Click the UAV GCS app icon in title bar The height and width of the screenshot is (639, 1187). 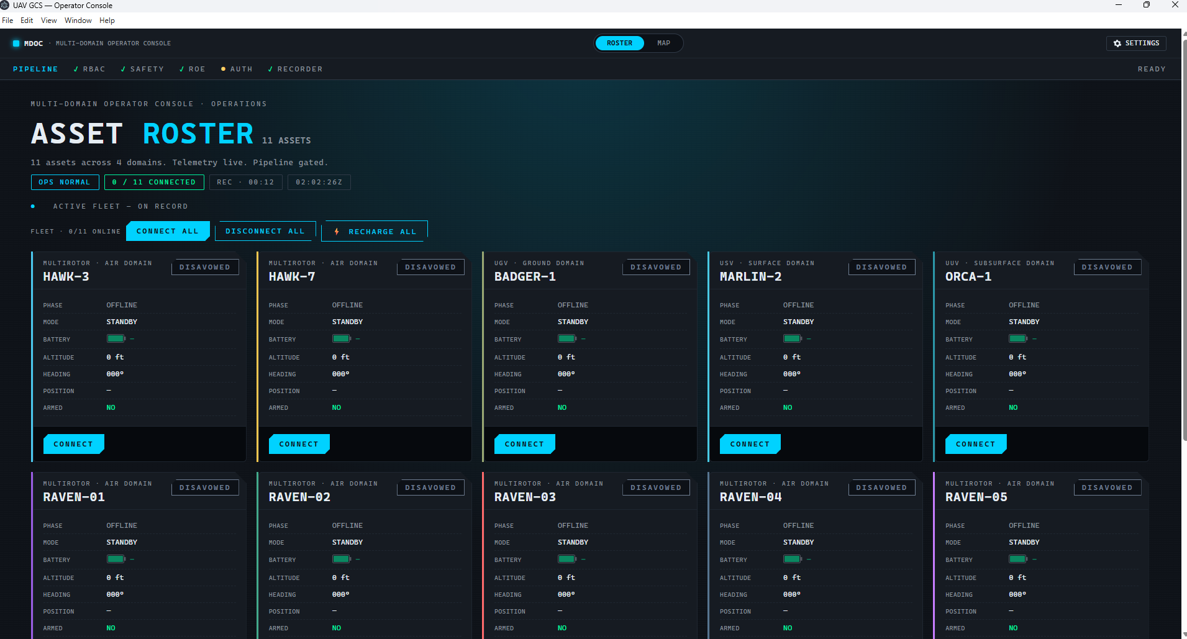tap(5, 5)
